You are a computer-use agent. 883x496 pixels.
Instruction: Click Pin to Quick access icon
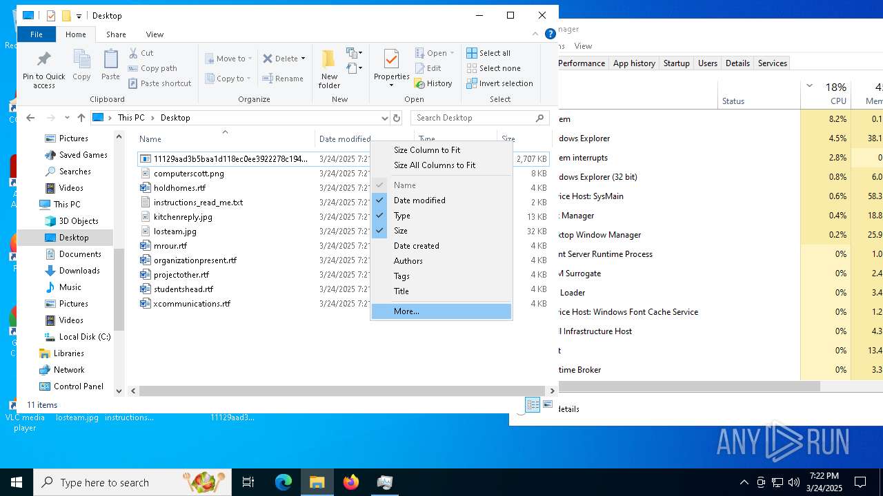tap(43, 59)
